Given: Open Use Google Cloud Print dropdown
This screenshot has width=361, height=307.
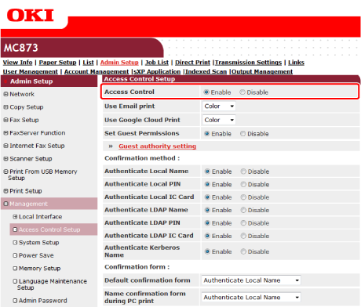Looking at the screenshot, I should pos(219,120).
